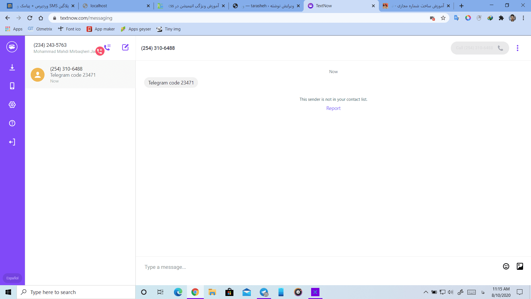Switch to the CSS animation tutorial tab
Image resolution: width=531 pixels, height=299 pixels.
point(191,6)
